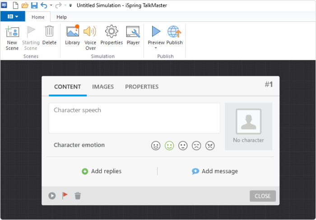Select the neutral face emotion
Viewport: 316px width, 220px height.
pos(183,145)
